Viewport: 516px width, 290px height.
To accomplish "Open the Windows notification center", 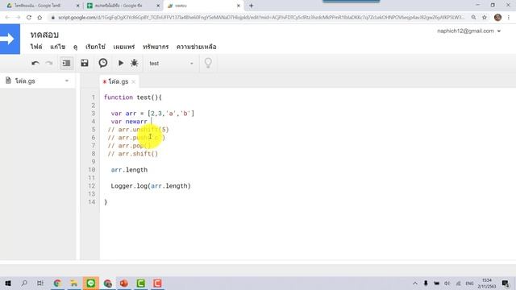I will (506, 283).
